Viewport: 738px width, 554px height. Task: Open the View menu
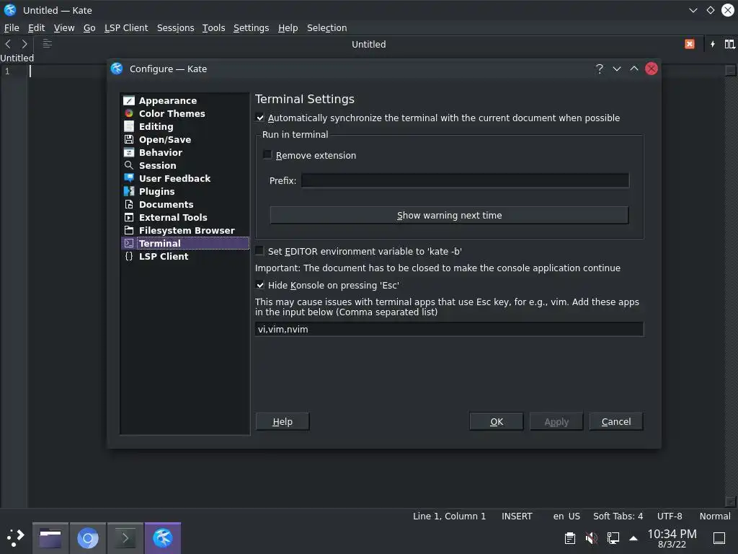[x=64, y=28]
